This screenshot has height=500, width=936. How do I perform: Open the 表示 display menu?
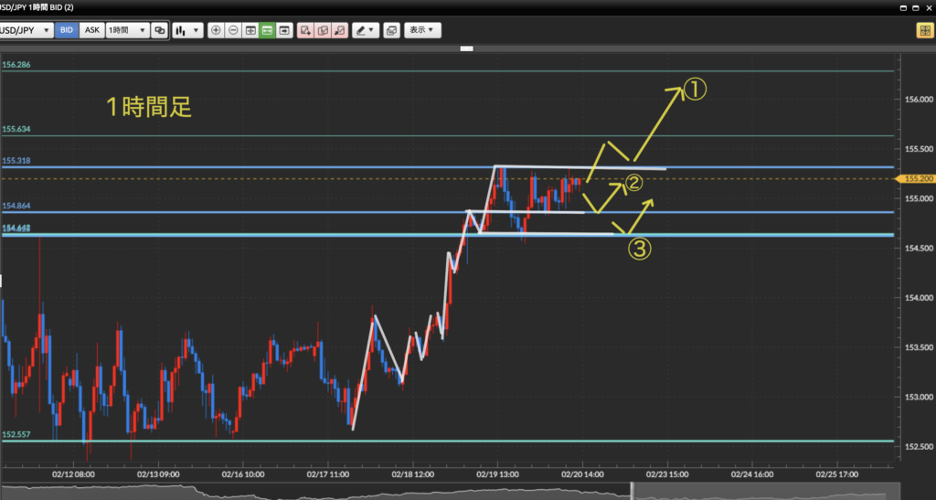pyautogui.click(x=422, y=30)
